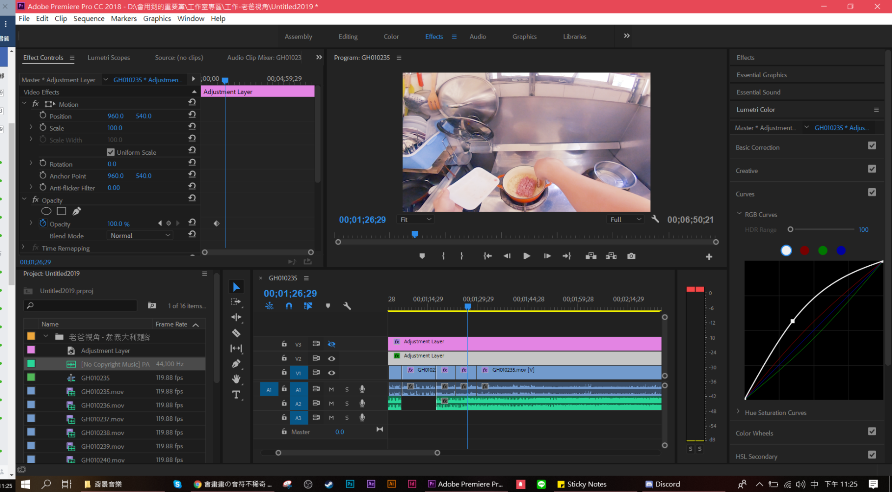Select the Razor tool
This screenshot has width=892, height=492.
coord(236,333)
